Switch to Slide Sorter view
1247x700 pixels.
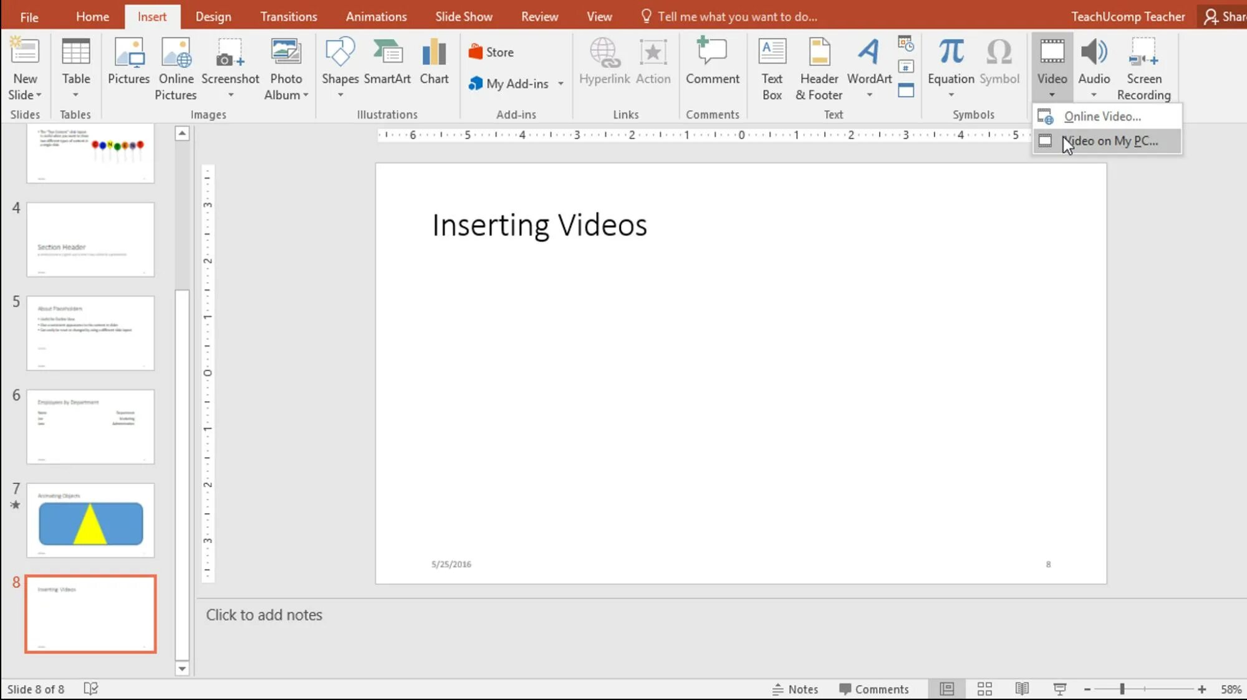(x=985, y=689)
